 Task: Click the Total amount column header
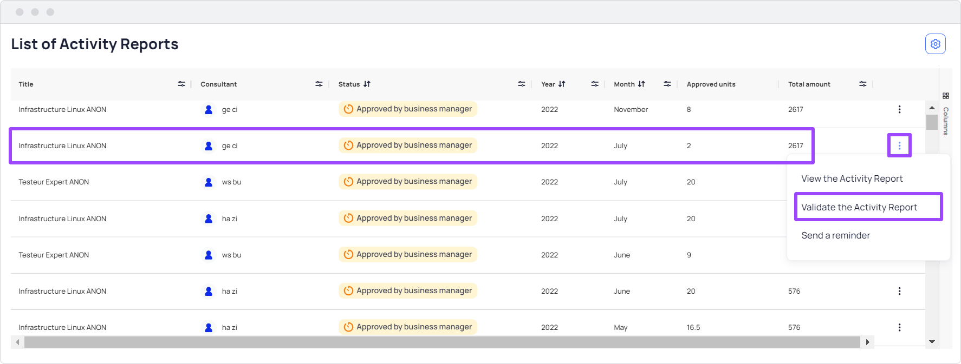[x=809, y=84]
